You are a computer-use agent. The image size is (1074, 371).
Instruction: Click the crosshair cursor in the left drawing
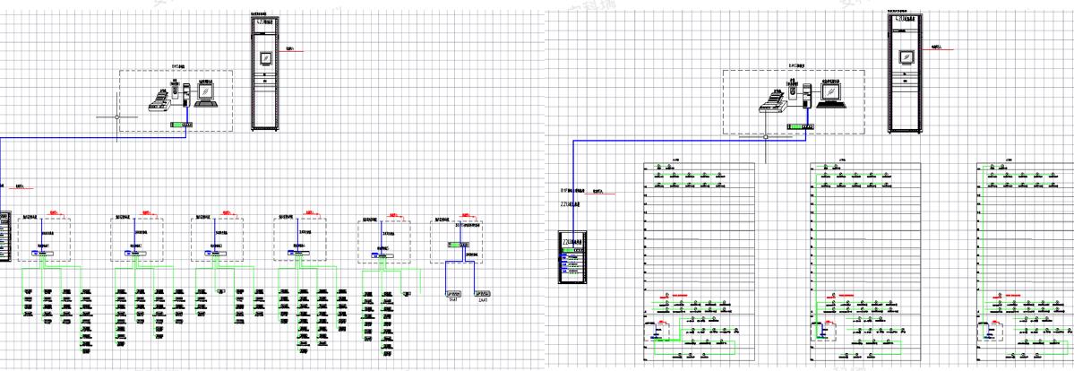[x=116, y=116]
